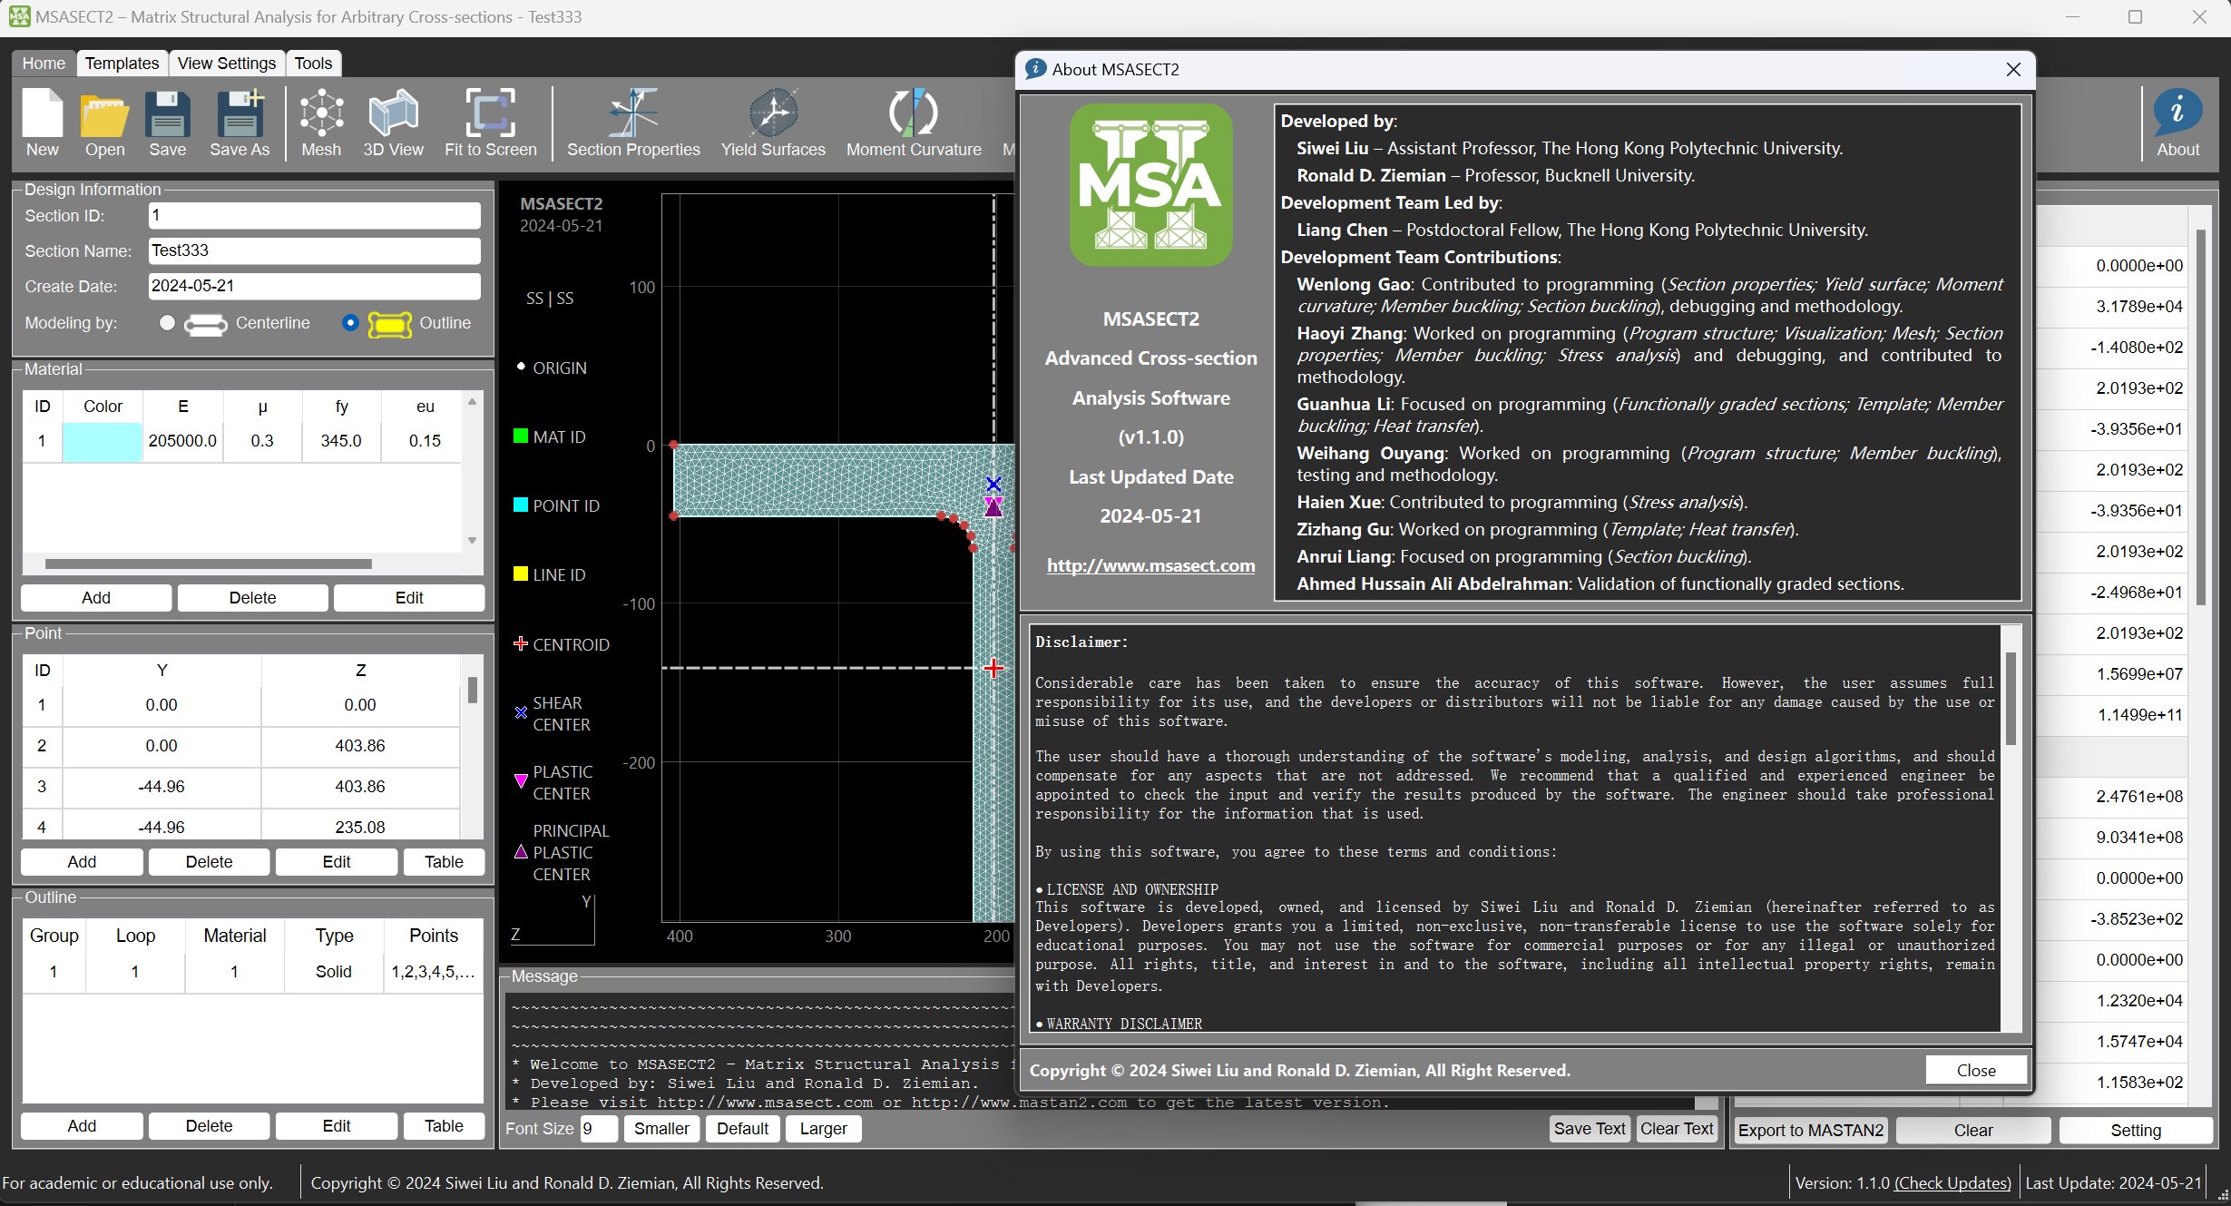Click the Create Date input field
2231x1206 pixels.
(x=314, y=286)
